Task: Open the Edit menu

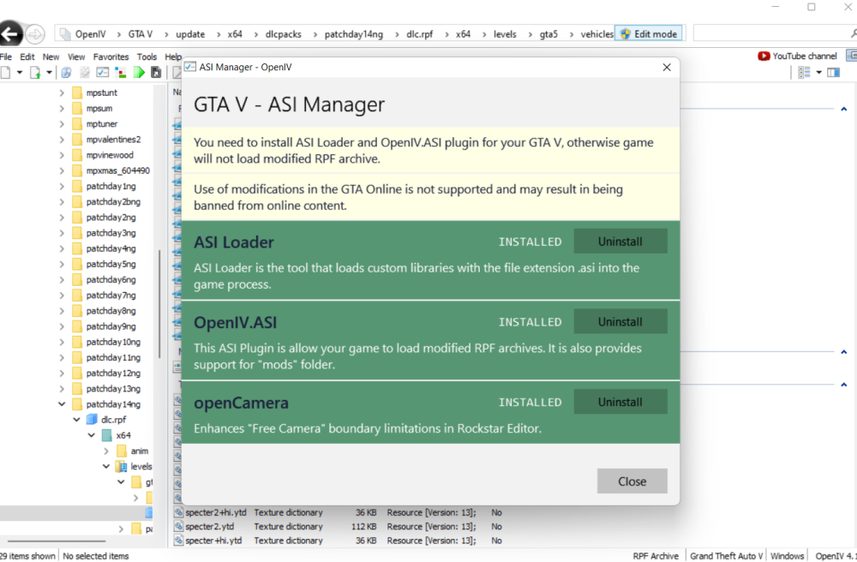Action: pyautogui.click(x=27, y=57)
